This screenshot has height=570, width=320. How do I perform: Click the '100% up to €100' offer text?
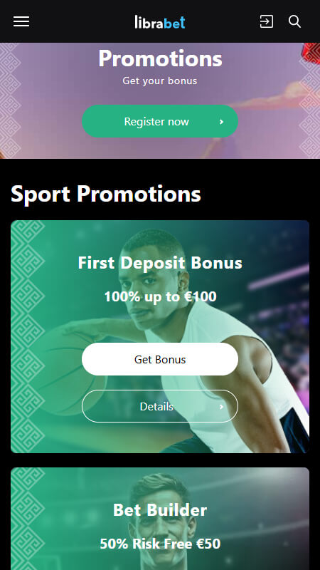tap(160, 296)
